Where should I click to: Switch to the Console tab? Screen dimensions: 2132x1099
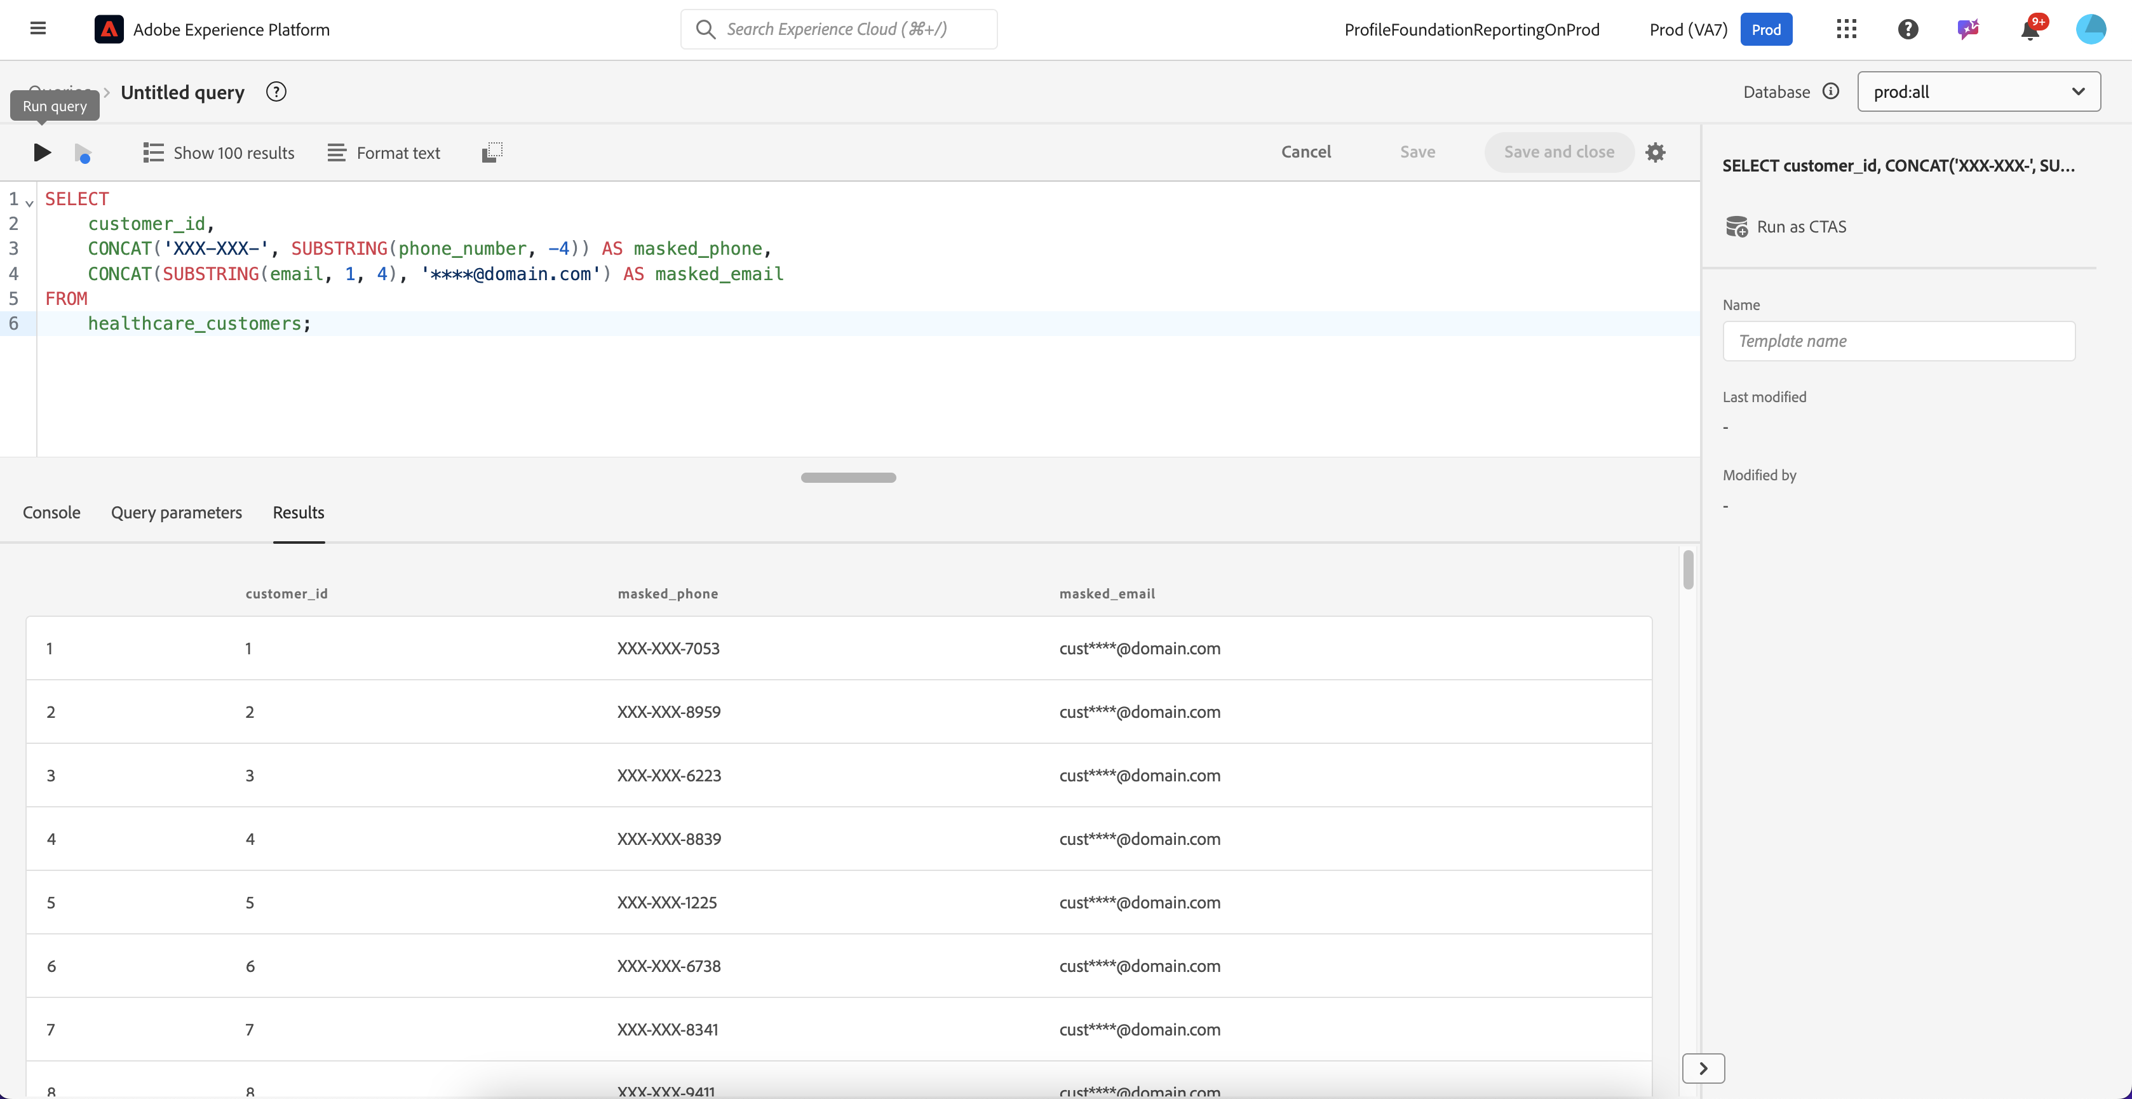(x=51, y=512)
